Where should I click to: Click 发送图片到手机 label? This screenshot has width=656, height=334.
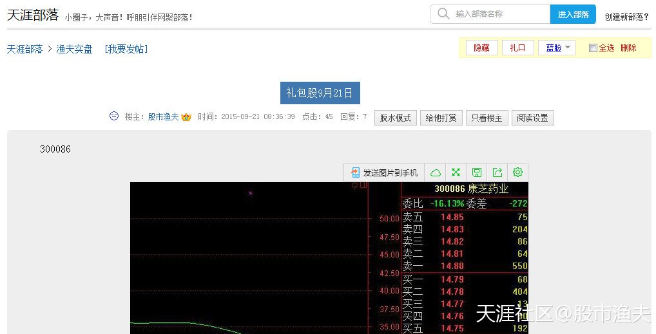pos(390,172)
